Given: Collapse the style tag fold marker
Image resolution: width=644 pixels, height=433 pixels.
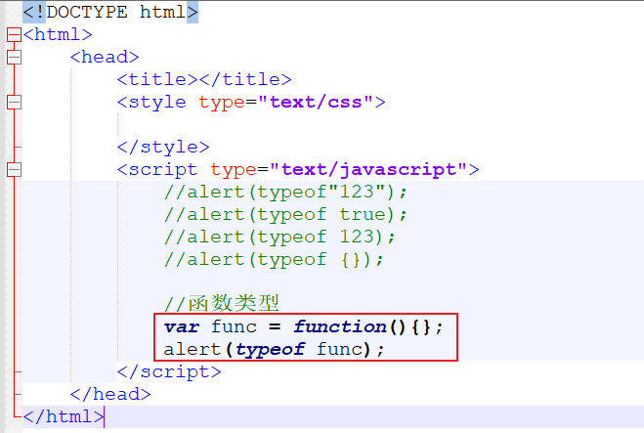Looking at the screenshot, I should click(x=14, y=102).
